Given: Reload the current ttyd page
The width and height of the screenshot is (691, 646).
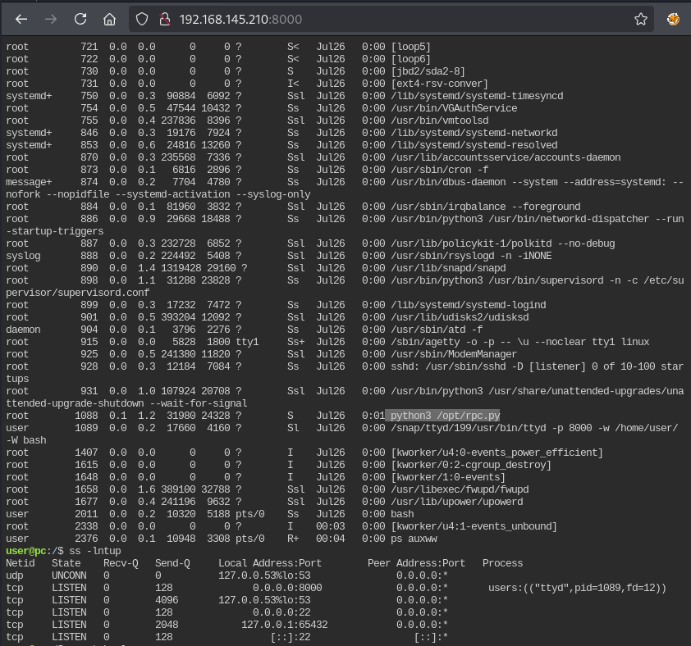Looking at the screenshot, I should [80, 19].
